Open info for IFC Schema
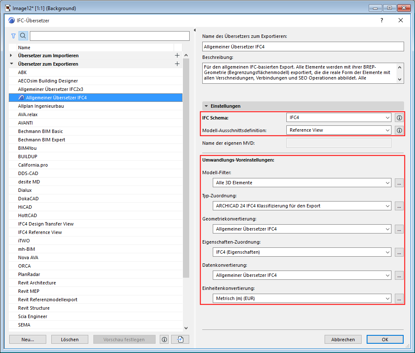415x353 pixels. click(x=399, y=118)
